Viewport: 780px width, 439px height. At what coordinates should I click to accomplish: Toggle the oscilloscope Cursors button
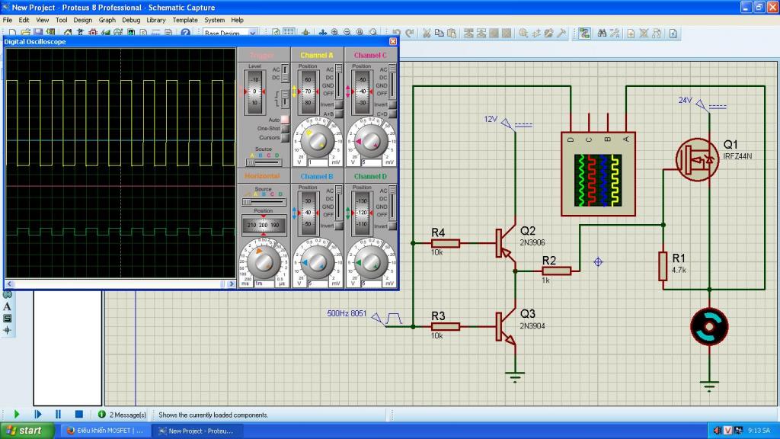[284, 138]
